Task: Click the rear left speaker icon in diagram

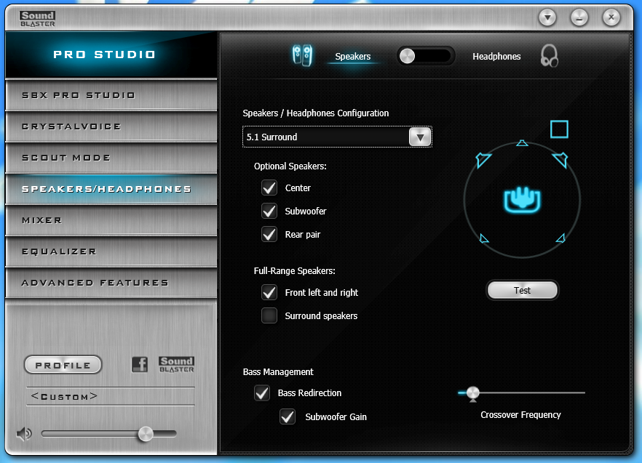Action: tap(484, 238)
